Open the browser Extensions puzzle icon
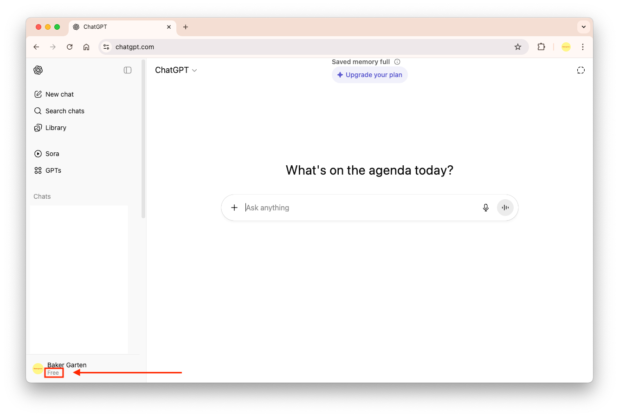 point(541,47)
